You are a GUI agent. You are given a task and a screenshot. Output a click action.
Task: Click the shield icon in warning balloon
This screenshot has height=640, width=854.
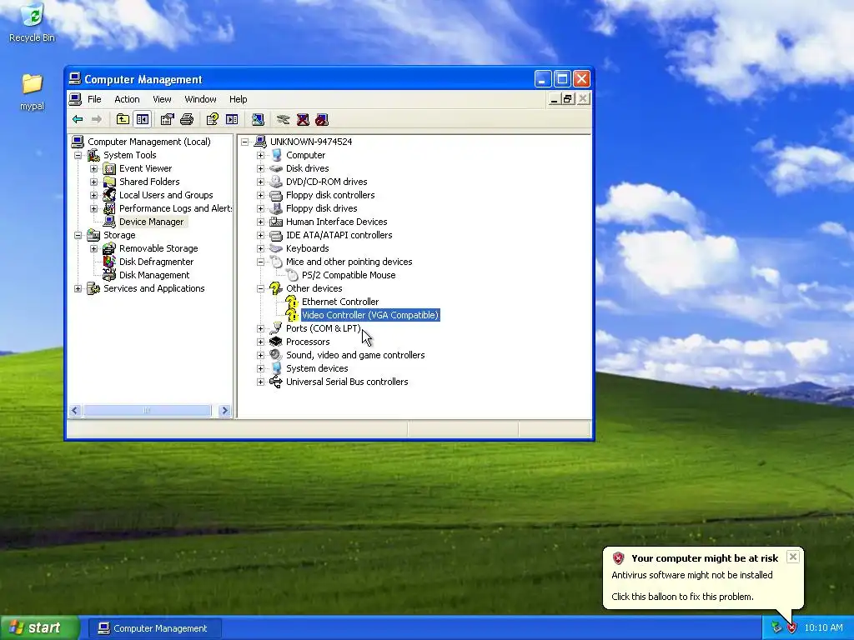coord(618,557)
